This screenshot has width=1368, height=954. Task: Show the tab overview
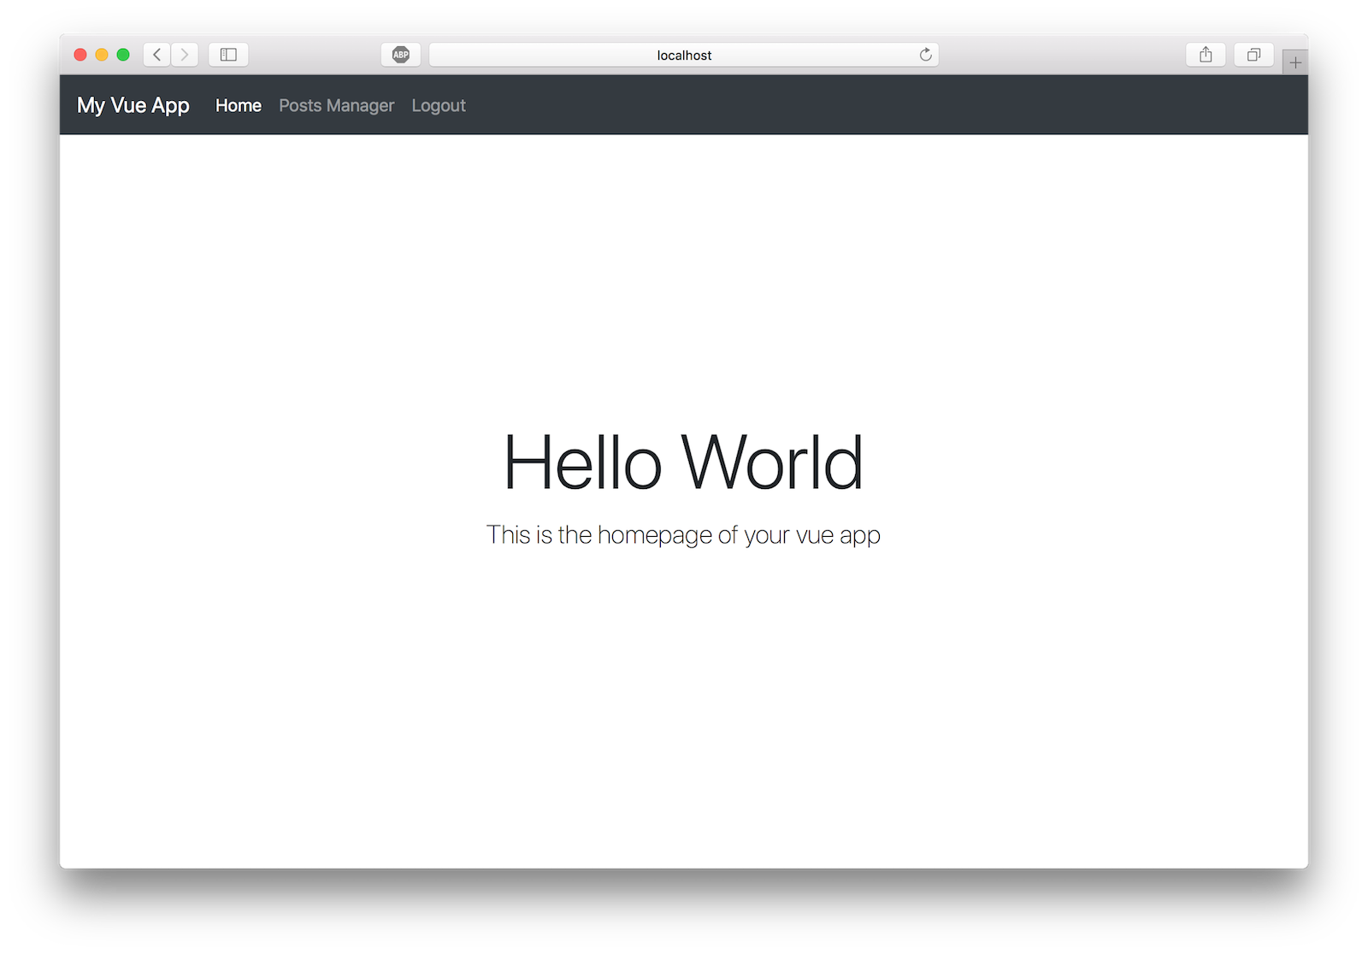(x=1253, y=55)
